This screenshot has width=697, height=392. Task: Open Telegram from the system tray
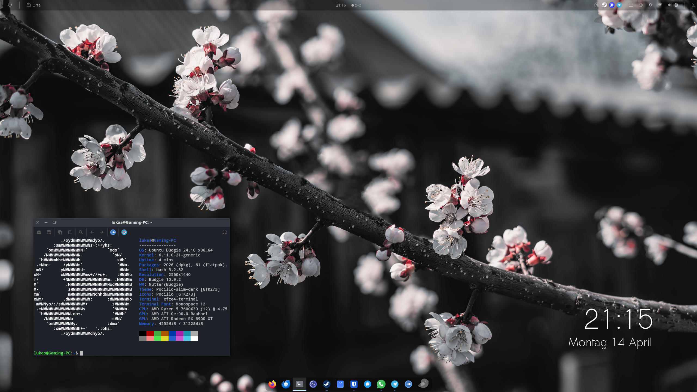619,5
